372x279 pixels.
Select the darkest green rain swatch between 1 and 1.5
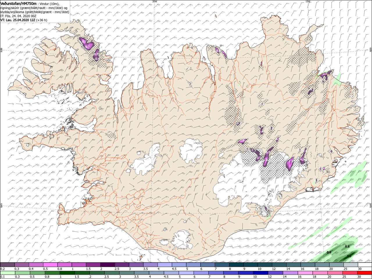(67, 273)
